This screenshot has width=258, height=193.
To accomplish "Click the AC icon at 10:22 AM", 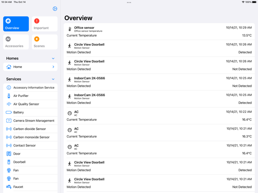I will [70, 113].
